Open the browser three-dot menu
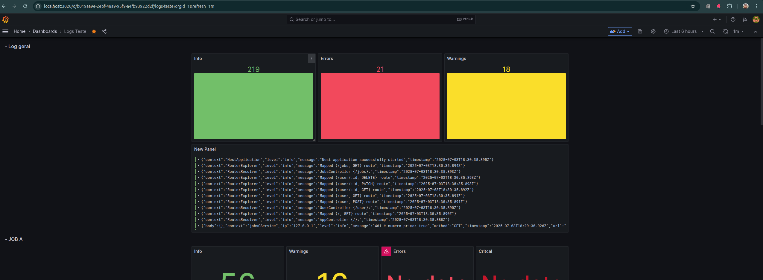This screenshot has height=280, width=763. pyautogui.click(x=756, y=6)
